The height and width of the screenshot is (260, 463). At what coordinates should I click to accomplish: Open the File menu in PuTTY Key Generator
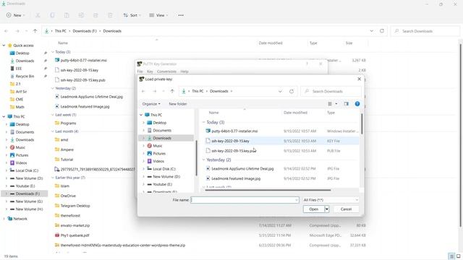point(140,71)
